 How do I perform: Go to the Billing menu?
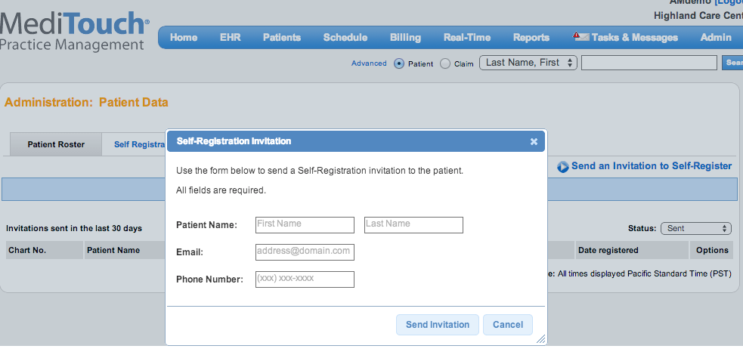coord(405,37)
